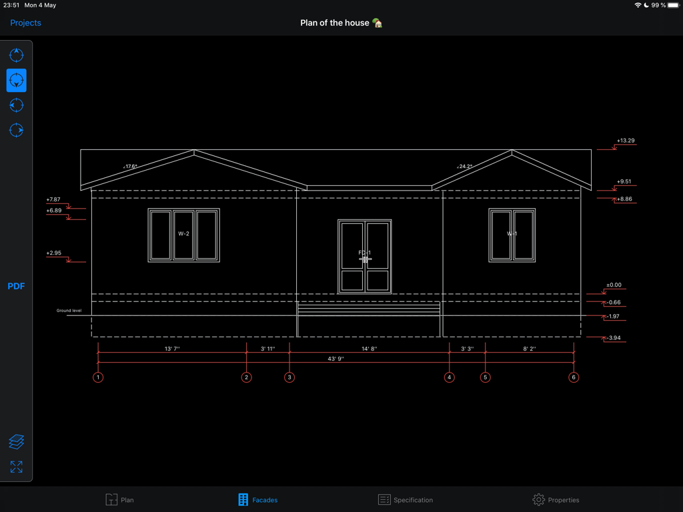
Task: Select the highlighted south facade view icon
Action: 16,80
